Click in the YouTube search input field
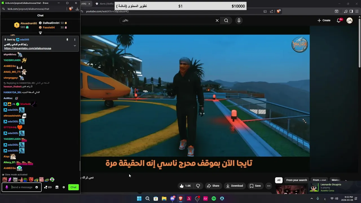361x203 pixels. [168, 20]
